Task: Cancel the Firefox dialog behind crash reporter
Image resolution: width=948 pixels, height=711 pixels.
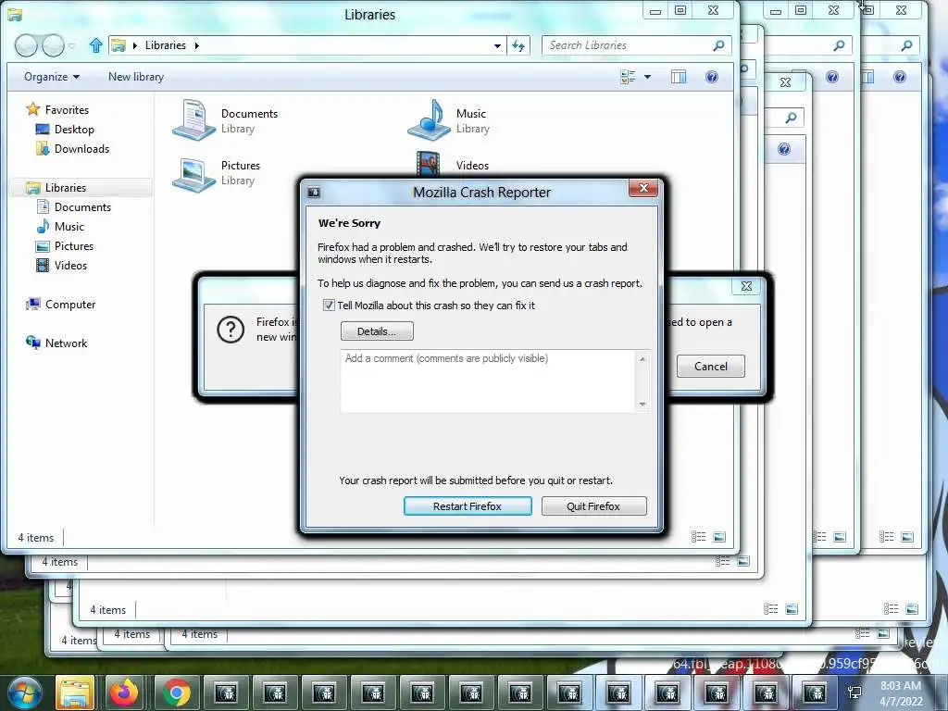Action: click(x=710, y=367)
